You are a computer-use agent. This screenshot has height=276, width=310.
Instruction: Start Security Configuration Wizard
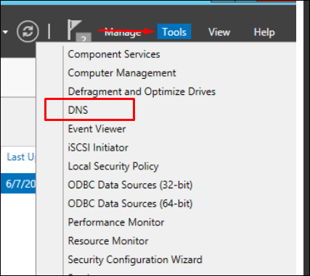tap(135, 259)
